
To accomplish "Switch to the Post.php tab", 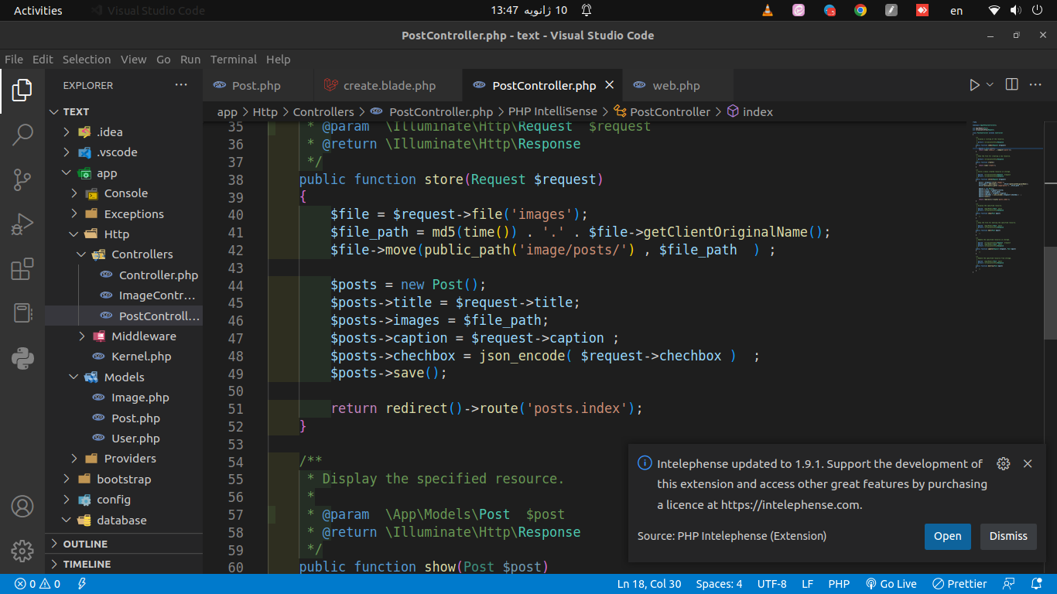I will [x=258, y=86].
